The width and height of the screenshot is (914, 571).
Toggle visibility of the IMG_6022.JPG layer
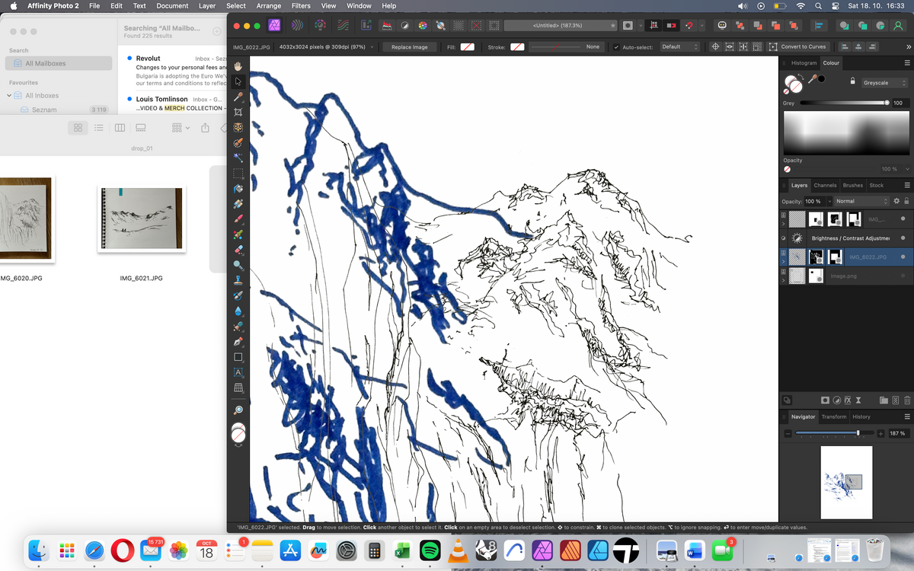pos(903,257)
